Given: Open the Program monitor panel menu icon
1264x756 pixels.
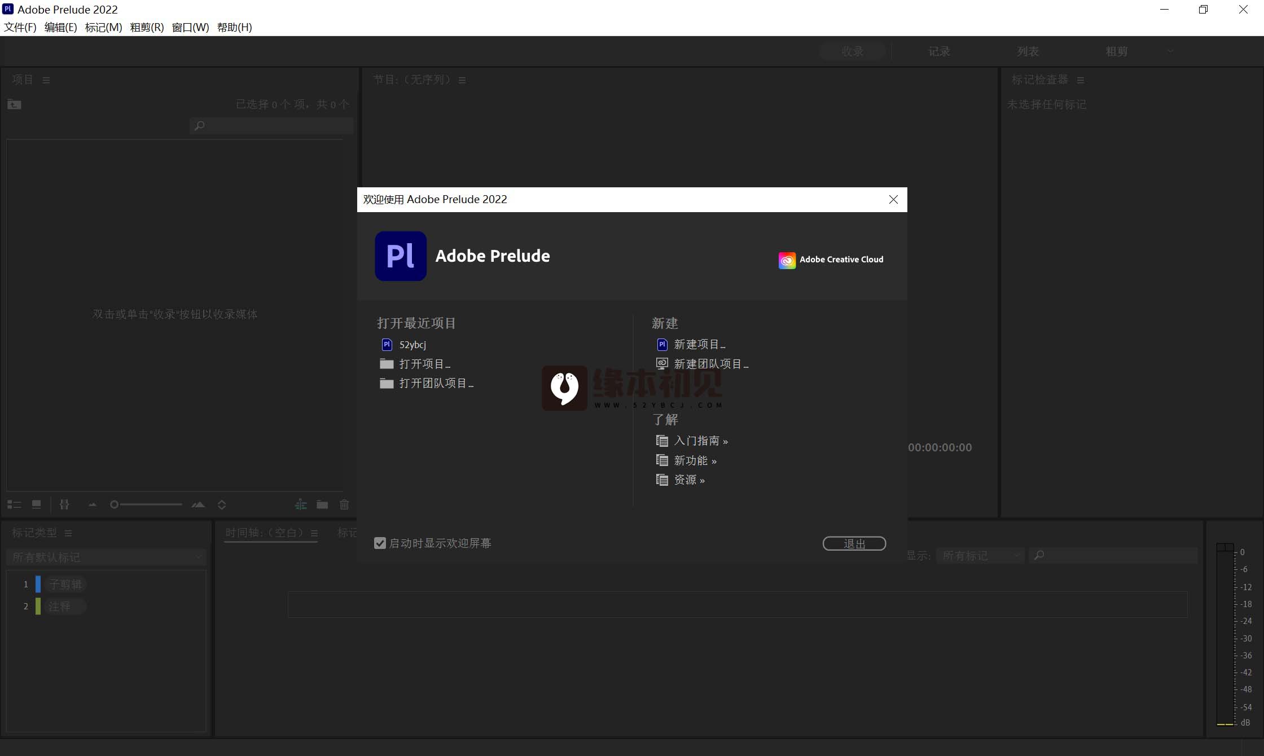Looking at the screenshot, I should coord(462,80).
